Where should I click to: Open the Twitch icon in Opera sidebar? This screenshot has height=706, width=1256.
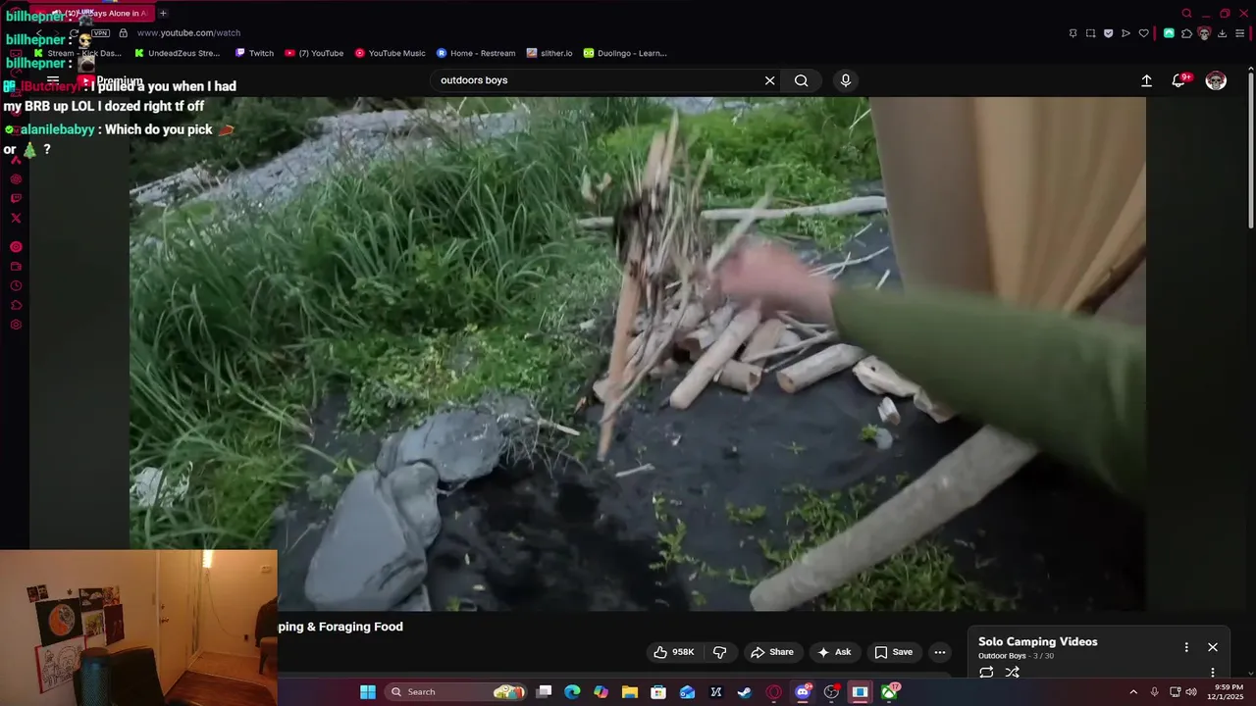(16, 198)
